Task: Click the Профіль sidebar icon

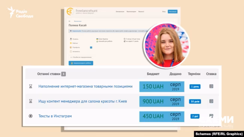Action: (71, 39)
